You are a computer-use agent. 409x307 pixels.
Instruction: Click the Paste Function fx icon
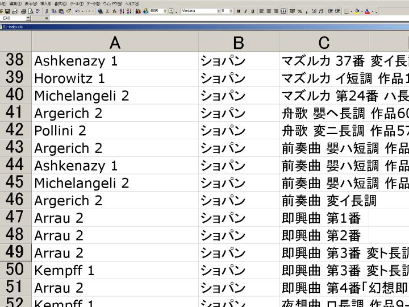pos(115,11)
